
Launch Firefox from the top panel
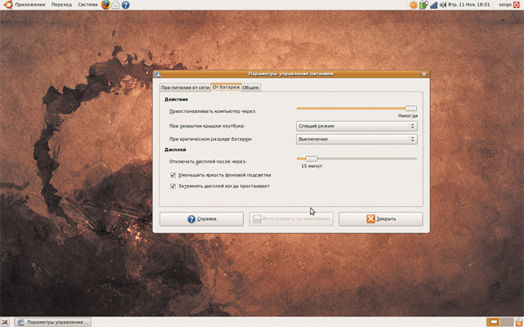[x=106, y=5]
